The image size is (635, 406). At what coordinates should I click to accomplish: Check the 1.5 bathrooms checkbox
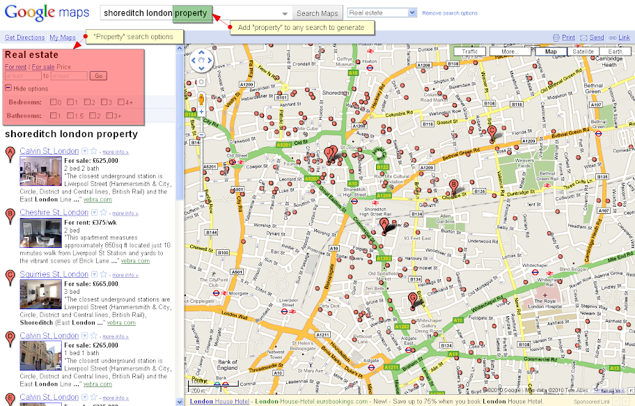(70, 116)
